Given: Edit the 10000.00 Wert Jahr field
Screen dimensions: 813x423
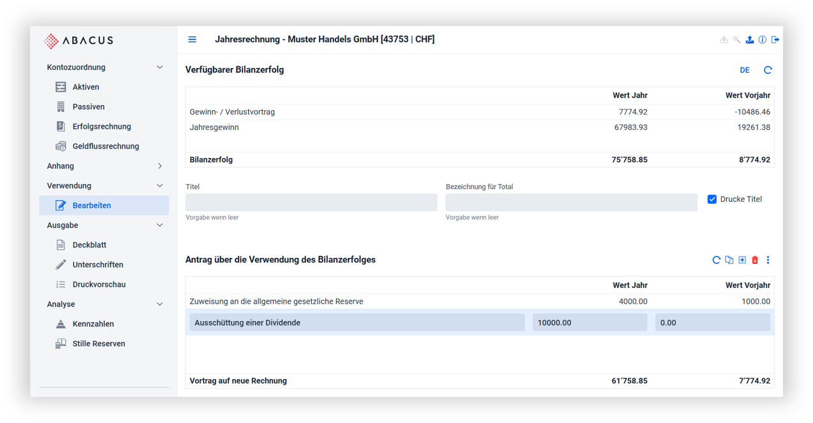Looking at the screenshot, I should (589, 323).
